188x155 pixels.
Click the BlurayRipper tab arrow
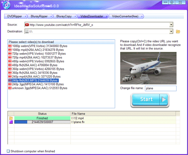51,16
